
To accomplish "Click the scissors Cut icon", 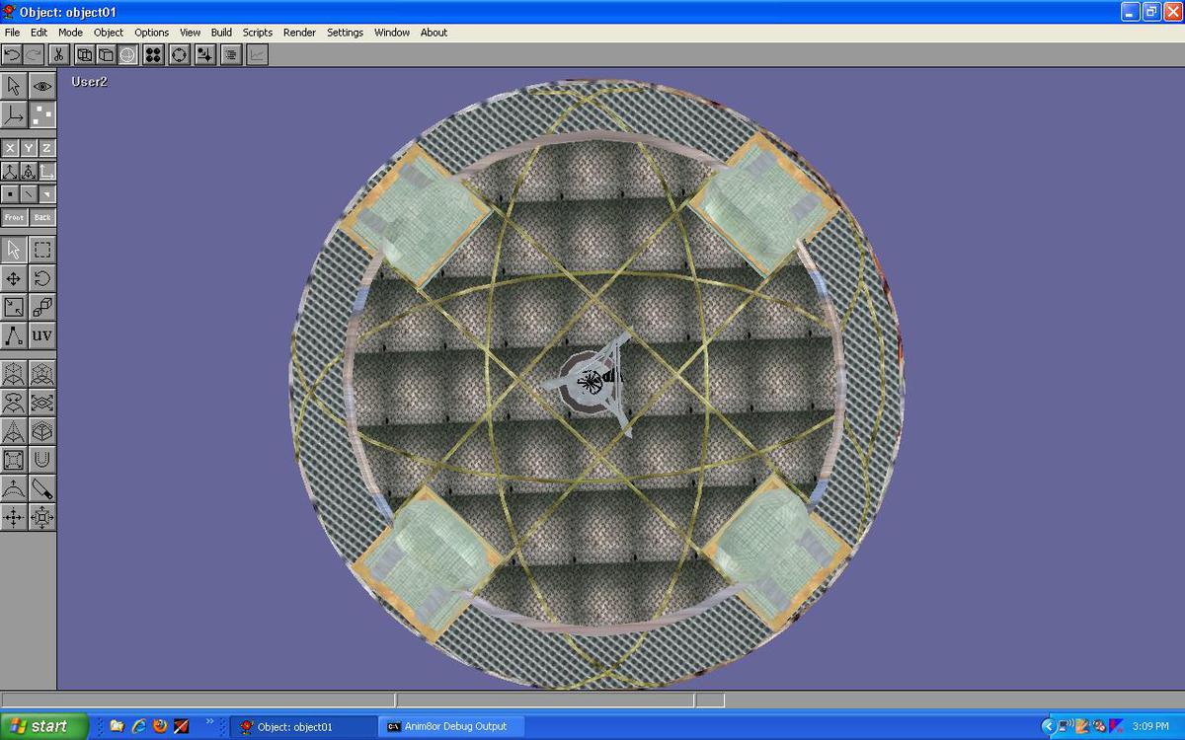I will 59,55.
